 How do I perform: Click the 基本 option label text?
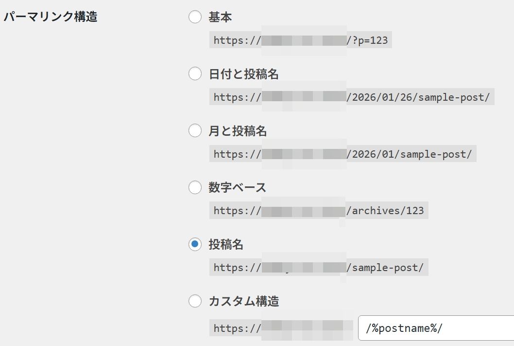(x=220, y=17)
